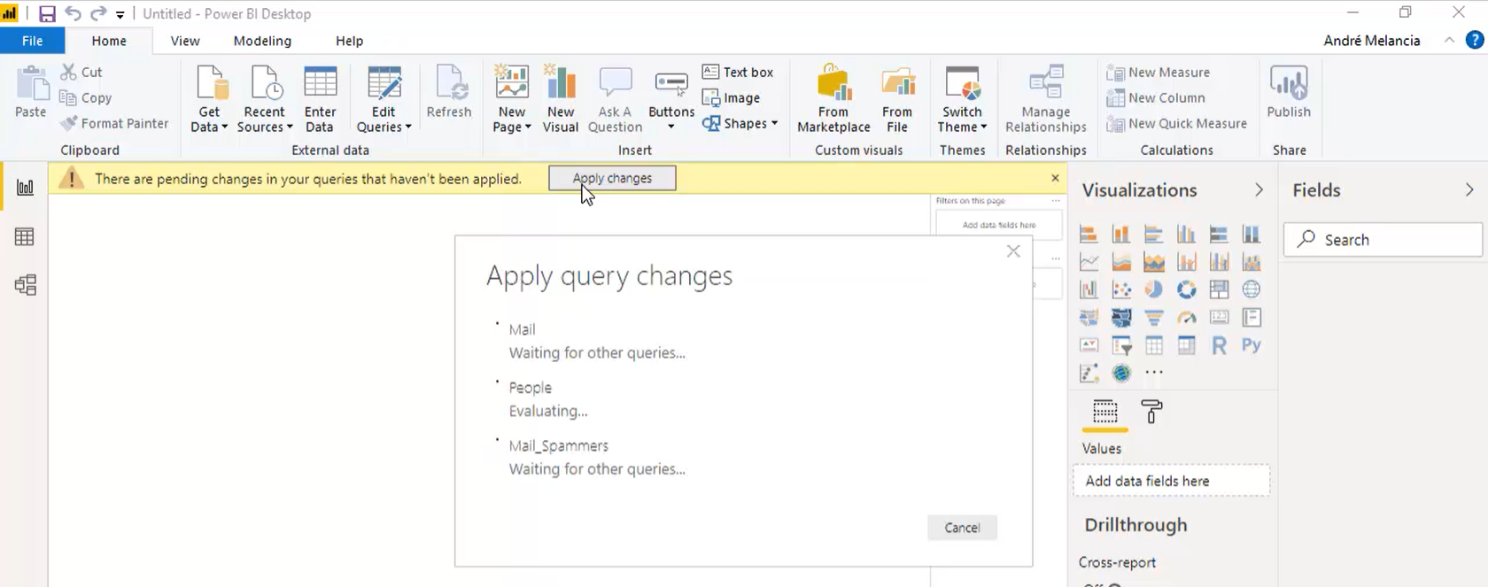
Task: Select the scatter chart visualization
Action: point(1121,290)
